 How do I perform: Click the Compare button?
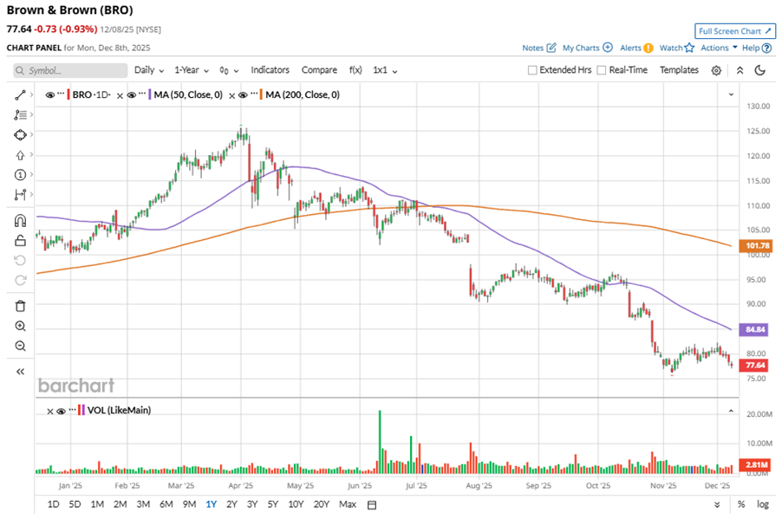(319, 70)
